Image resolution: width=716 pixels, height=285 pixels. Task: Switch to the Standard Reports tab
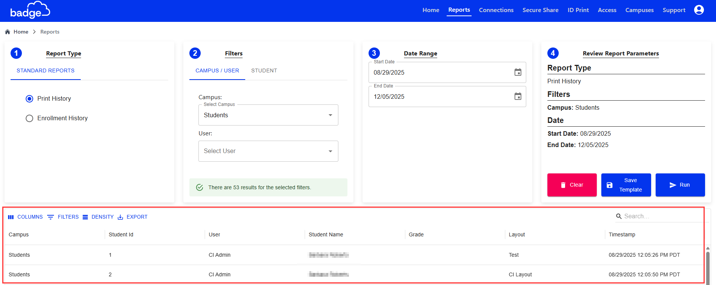46,70
